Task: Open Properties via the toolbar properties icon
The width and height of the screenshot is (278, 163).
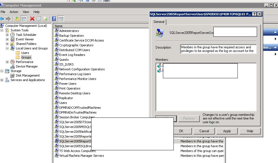Action: coord(38,19)
